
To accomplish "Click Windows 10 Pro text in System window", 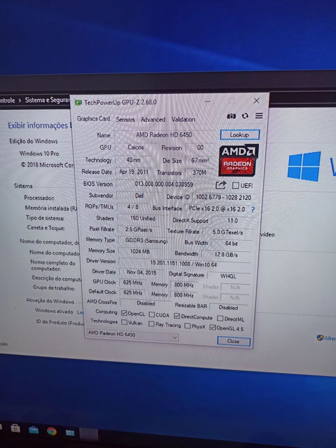I will [x=39, y=153].
